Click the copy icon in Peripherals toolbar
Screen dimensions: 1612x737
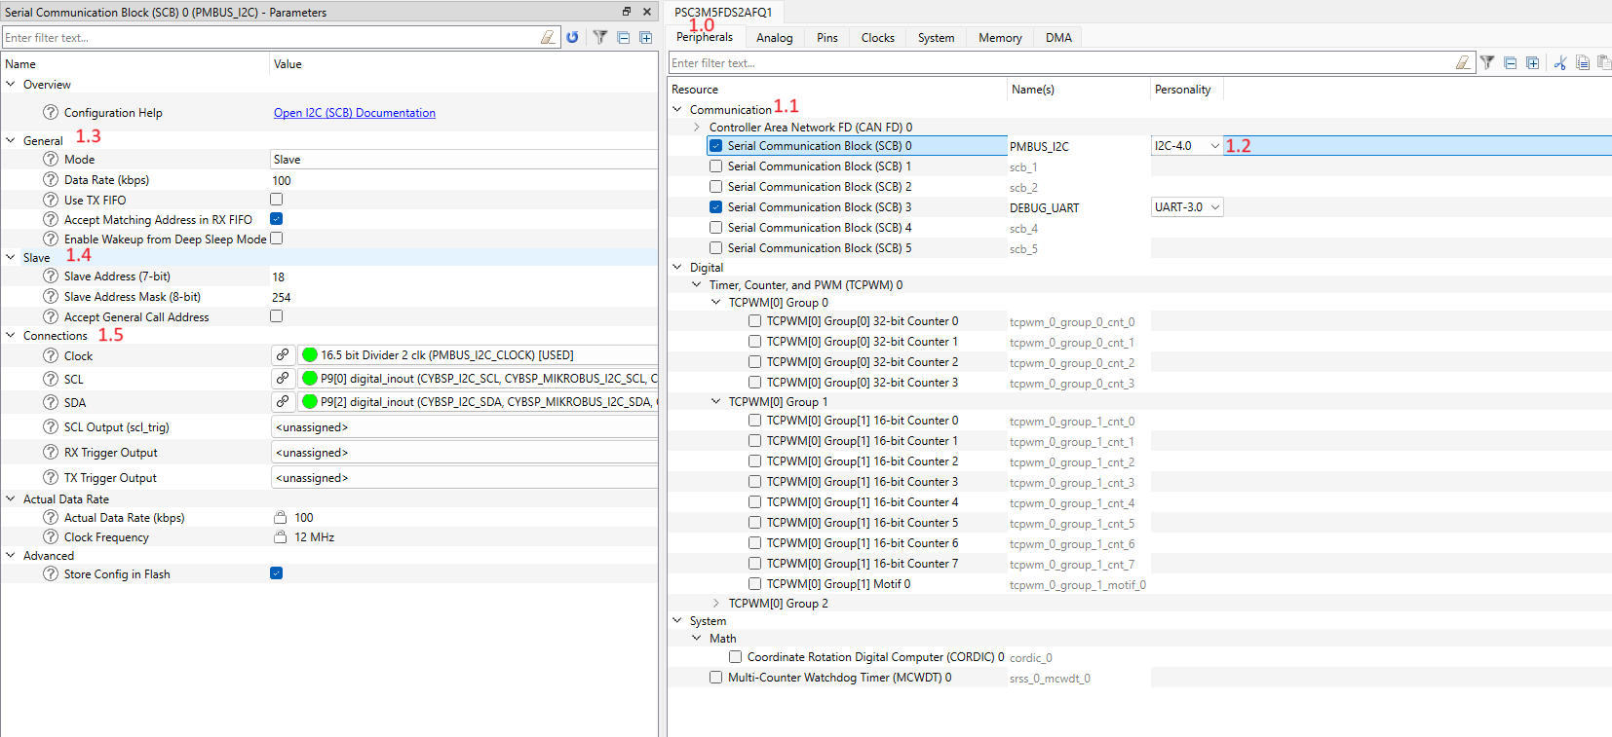tap(1583, 63)
